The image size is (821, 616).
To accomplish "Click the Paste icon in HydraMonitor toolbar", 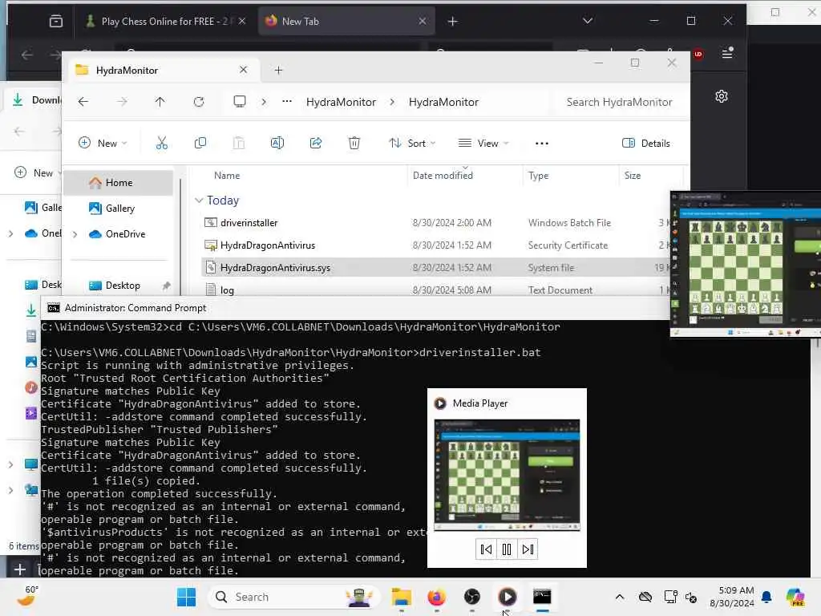I will coord(239,143).
